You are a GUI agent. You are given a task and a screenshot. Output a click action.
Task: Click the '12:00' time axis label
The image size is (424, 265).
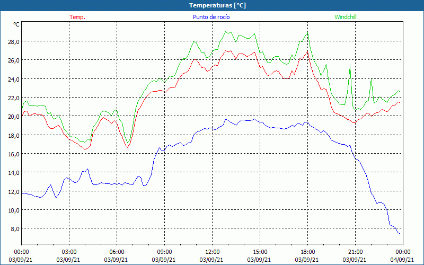pos(213,252)
